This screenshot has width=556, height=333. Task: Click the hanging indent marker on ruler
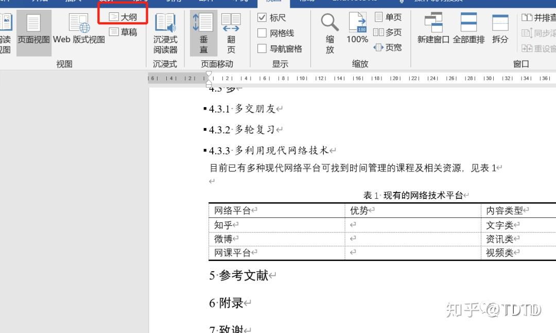pos(209,82)
